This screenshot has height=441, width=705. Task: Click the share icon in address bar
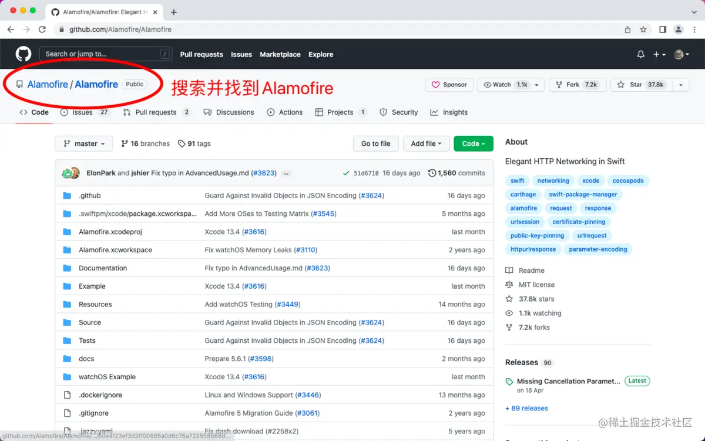coord(627,29)
